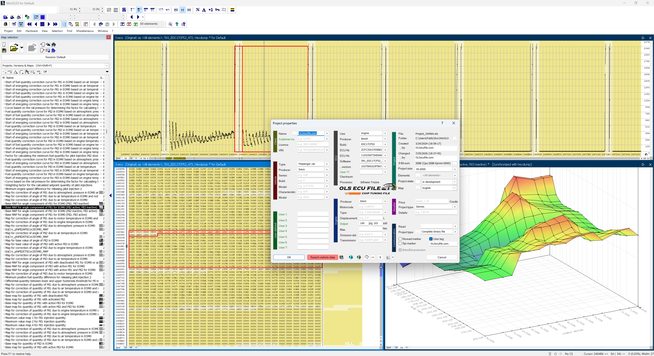Click the >> expand button in dialog
Image resolution: width=654 pixels, height=356 pixels.
click(373, 257)
